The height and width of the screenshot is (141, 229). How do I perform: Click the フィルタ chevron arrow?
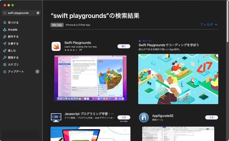point(216,24)
